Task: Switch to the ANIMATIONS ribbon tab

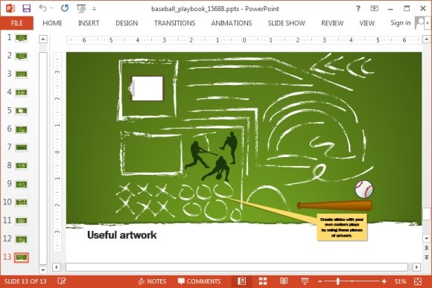Action: (232, 23)
